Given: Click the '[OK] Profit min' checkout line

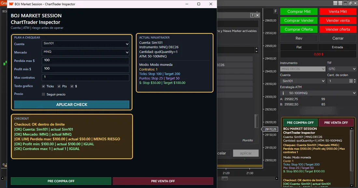Looking at the screenshot, I should tap(54, 144).
